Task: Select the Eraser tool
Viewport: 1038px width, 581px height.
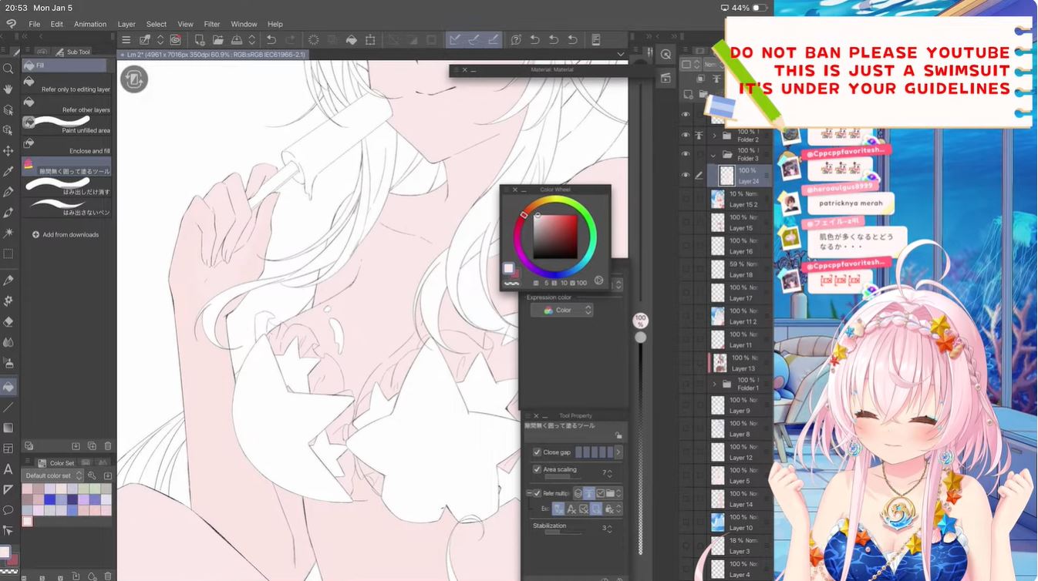Action: [8, 321]
